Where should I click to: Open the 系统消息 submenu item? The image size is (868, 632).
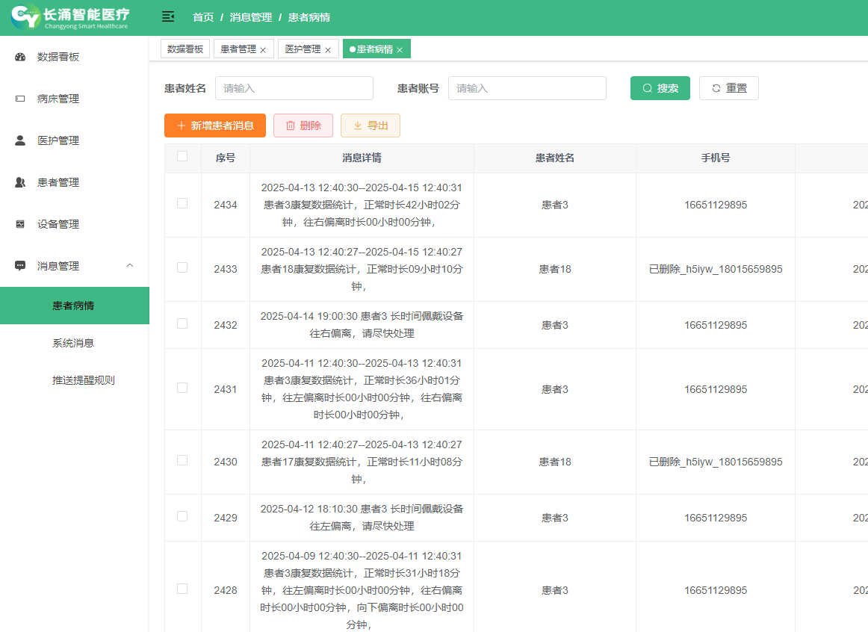pyautogui.click(x=73, y=343)
